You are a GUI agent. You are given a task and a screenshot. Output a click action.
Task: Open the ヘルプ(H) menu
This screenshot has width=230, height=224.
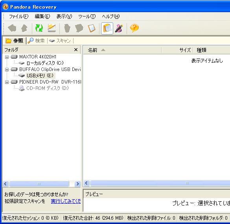pyautogui.click(x=111, y=16)
